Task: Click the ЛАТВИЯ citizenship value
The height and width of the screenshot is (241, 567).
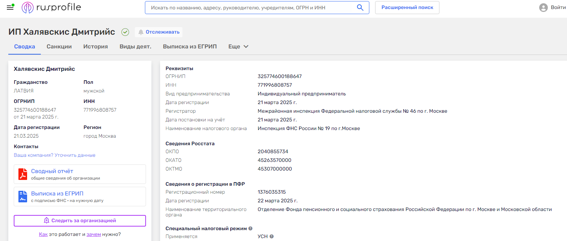Action: 23,91
